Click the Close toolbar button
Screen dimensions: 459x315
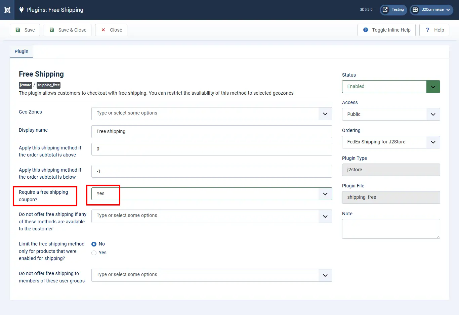[111, 30]
